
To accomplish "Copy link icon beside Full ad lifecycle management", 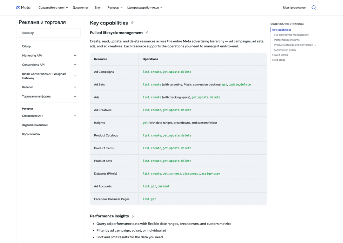I will (147, 33).
